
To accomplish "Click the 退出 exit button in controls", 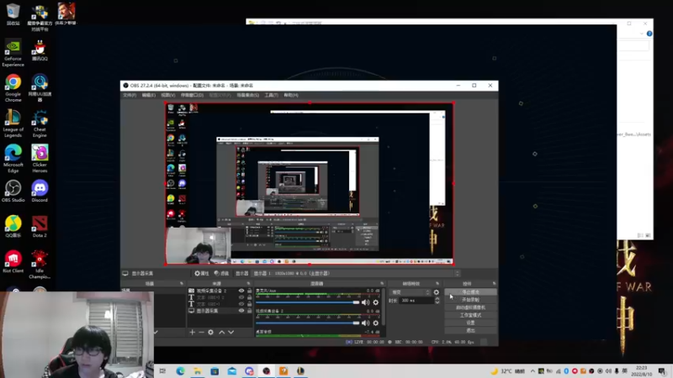I will click(x=470, y=330).
